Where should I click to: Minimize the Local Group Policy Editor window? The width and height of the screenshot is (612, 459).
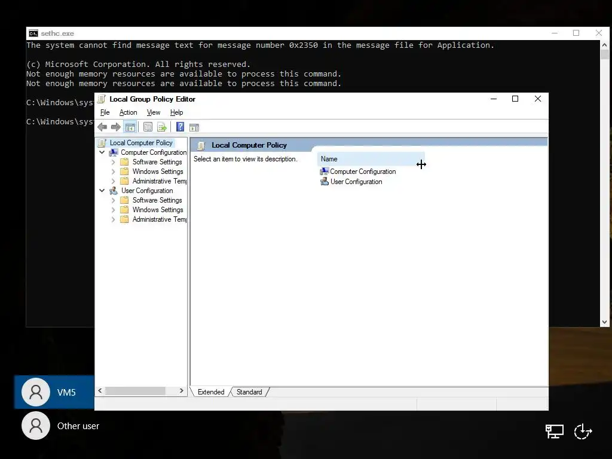point(493,99)
